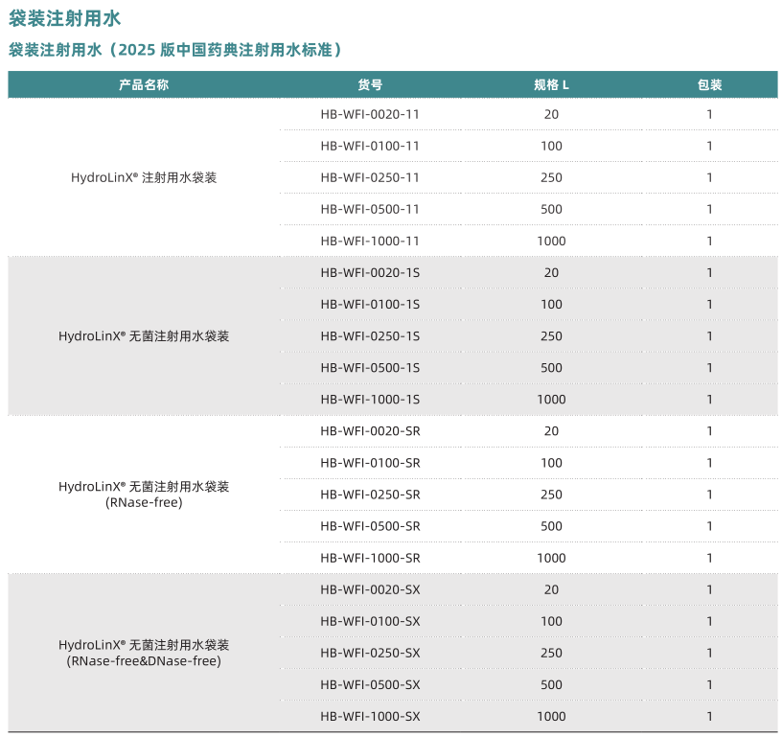The height and width of the screenshot is (737, 782).
Task: Click item number HB-WFI-1000-11
Action: point(370,242)
